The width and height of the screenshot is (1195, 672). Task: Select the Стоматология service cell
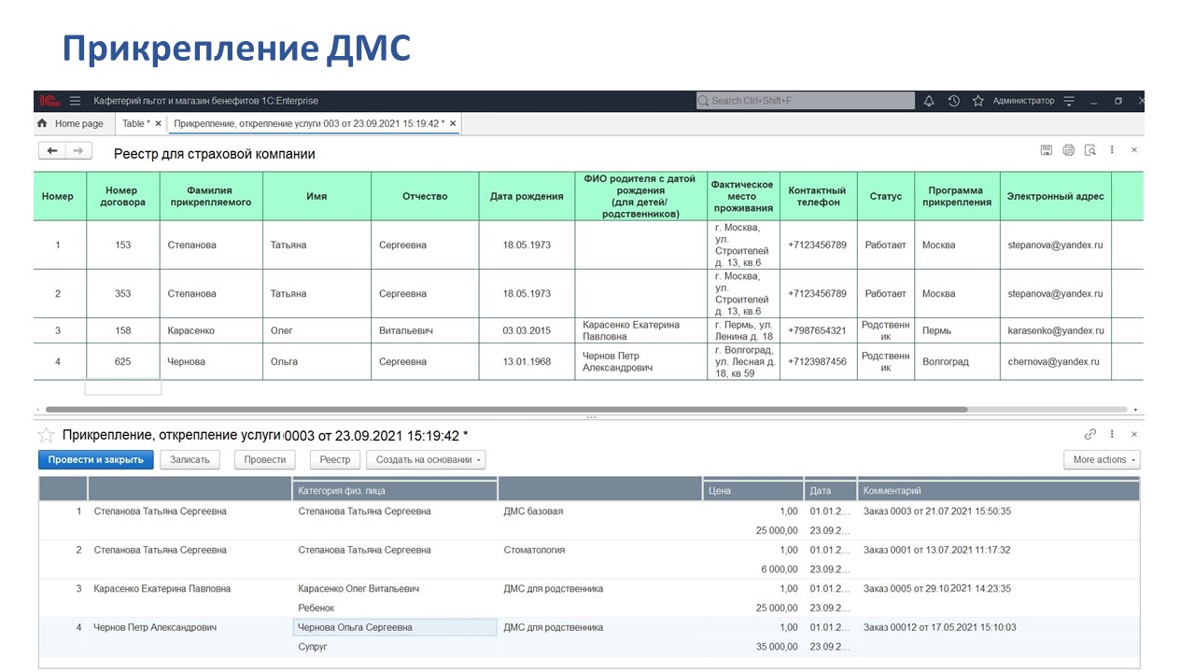(599, 551)
